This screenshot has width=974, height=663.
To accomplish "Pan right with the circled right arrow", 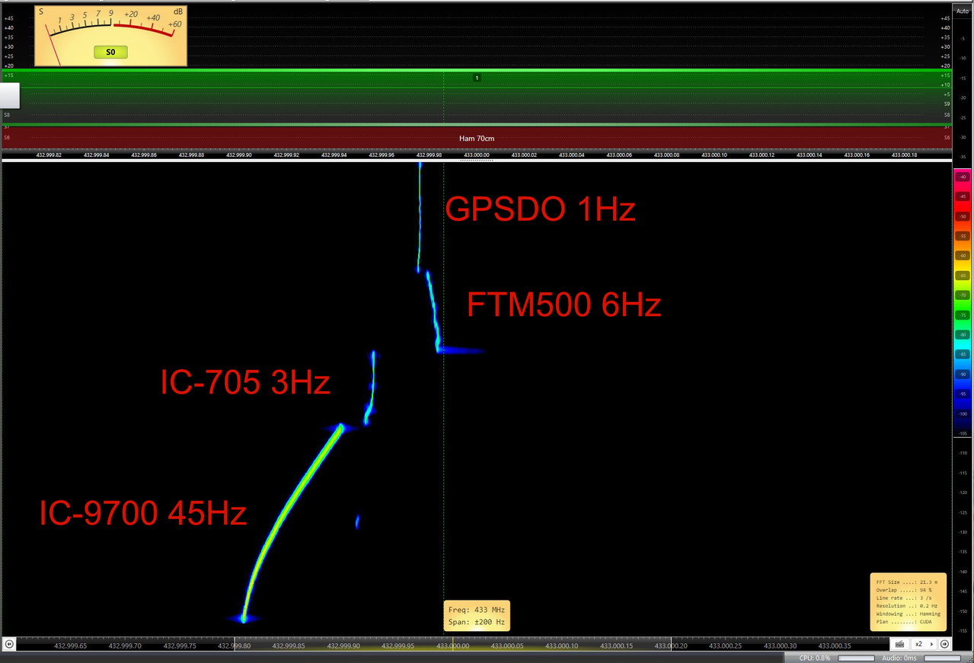I will tap(944, 644).
